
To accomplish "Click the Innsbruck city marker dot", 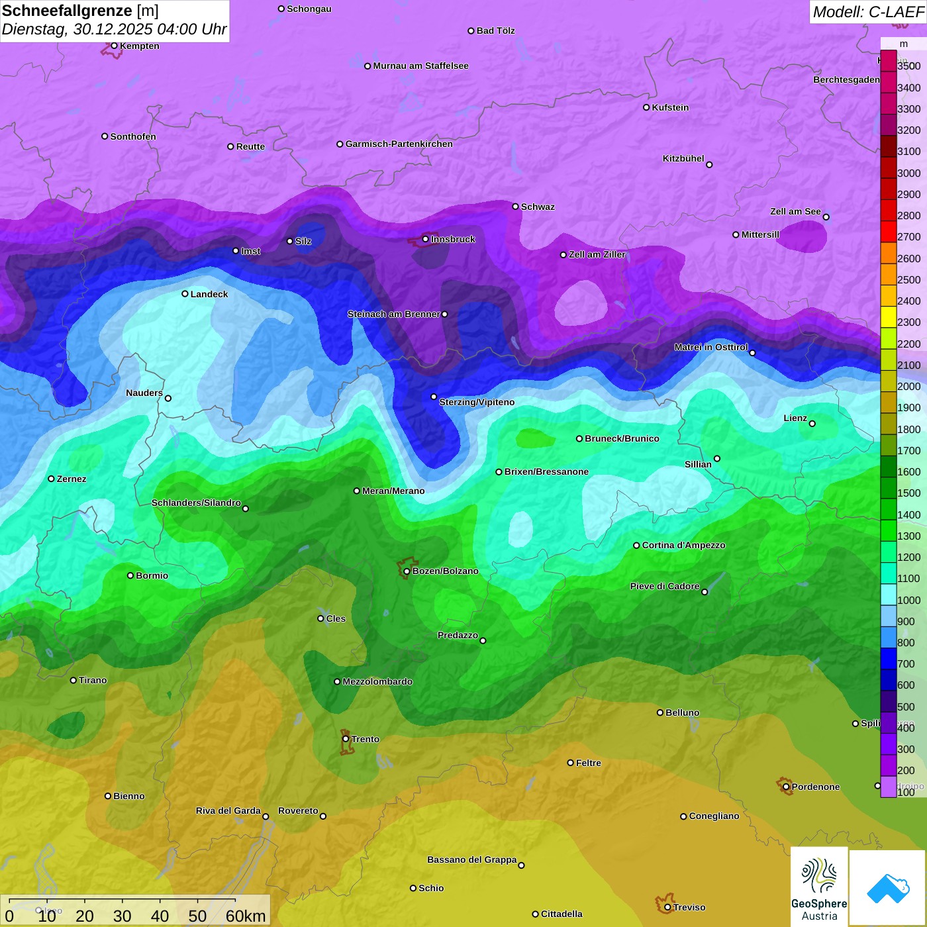I will [426, 239].
